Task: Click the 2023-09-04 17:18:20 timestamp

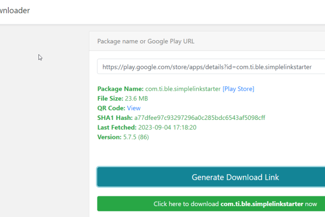Action: click(x=167, y=127)
